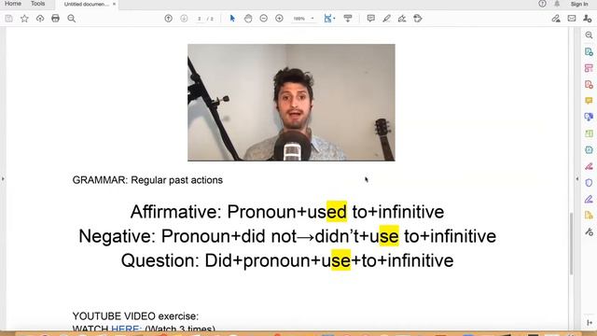597x336 pixels.
Task: Open Fill & Sign at toolbar right
Action: (556, 19)
